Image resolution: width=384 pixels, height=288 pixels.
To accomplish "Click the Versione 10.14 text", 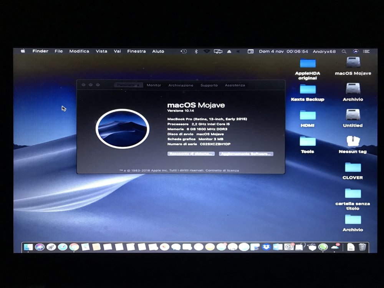I will pos(180,111).
